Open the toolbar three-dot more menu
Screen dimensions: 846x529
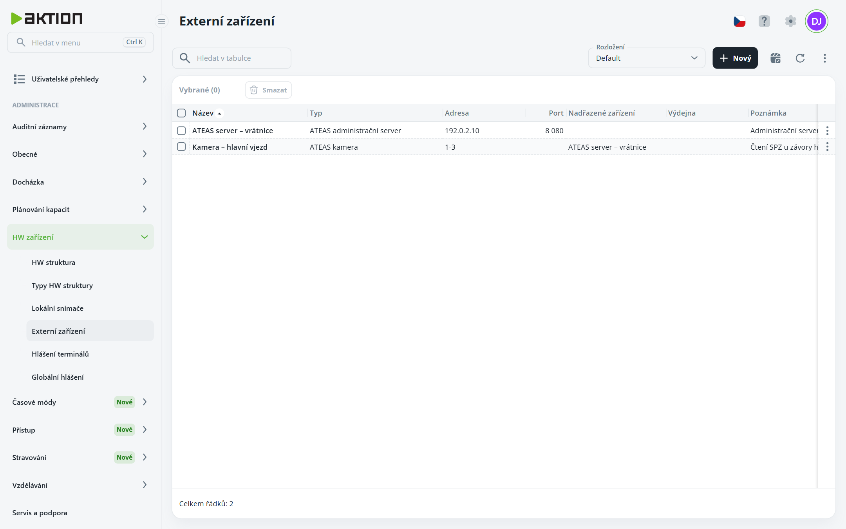(825, 58)
